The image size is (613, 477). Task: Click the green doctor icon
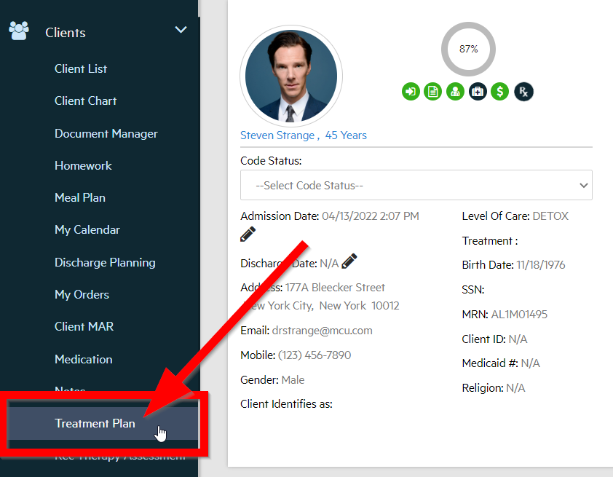(x=455, y=91)
